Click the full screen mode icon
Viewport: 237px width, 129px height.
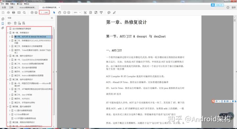96,13
